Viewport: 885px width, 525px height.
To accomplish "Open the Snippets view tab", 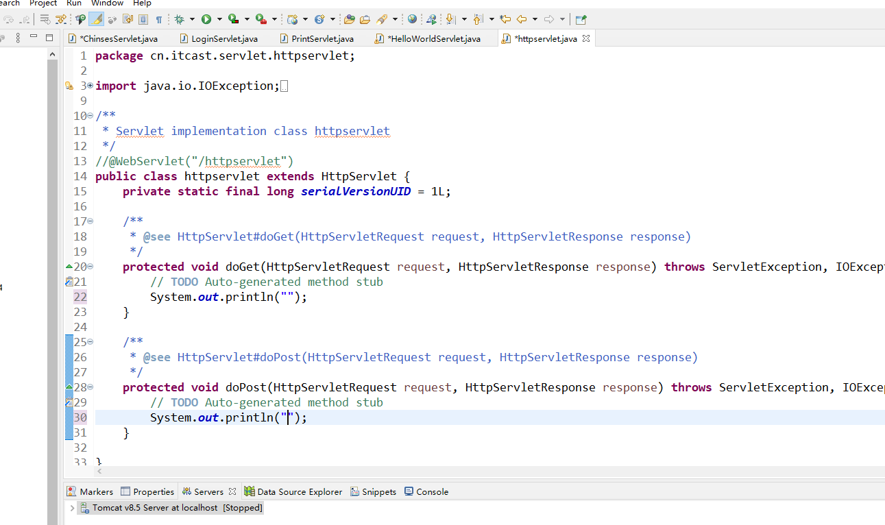I will [374, 491].
